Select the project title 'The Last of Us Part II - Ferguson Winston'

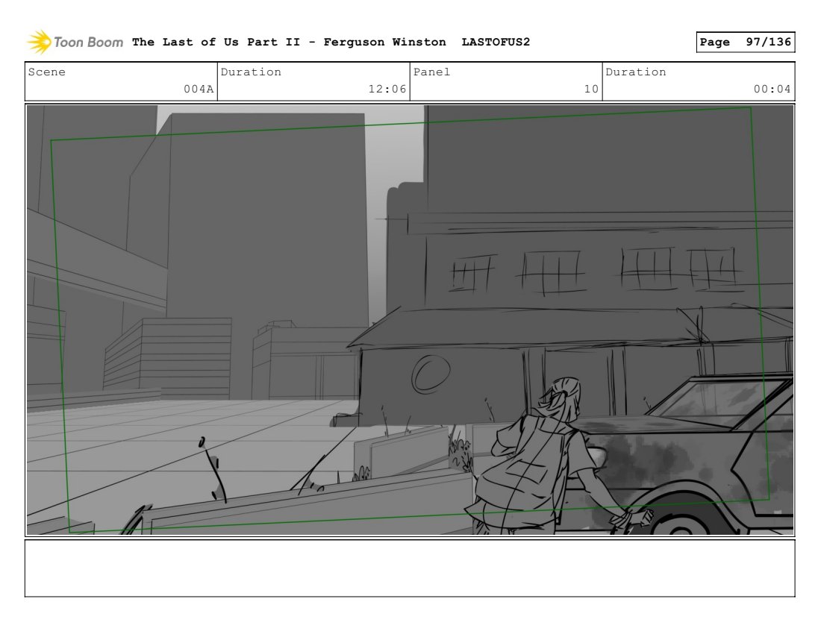click(x=289, y=42)
